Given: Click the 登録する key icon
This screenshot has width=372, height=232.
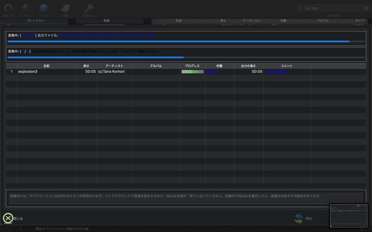Looking at the screenshot, I should [89, 9].
